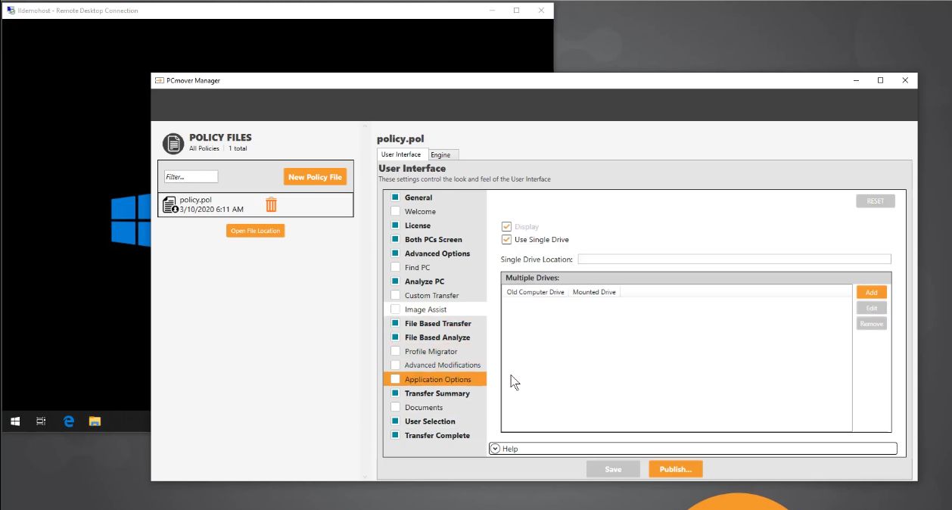Click New Policy File button
Image resolution: width=952 pixels, height=510 pixels.
[315, 177]
